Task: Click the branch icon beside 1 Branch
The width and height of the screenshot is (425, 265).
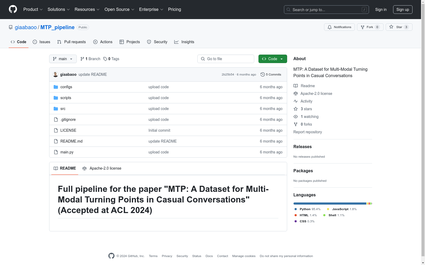Action: coord(82,59)
